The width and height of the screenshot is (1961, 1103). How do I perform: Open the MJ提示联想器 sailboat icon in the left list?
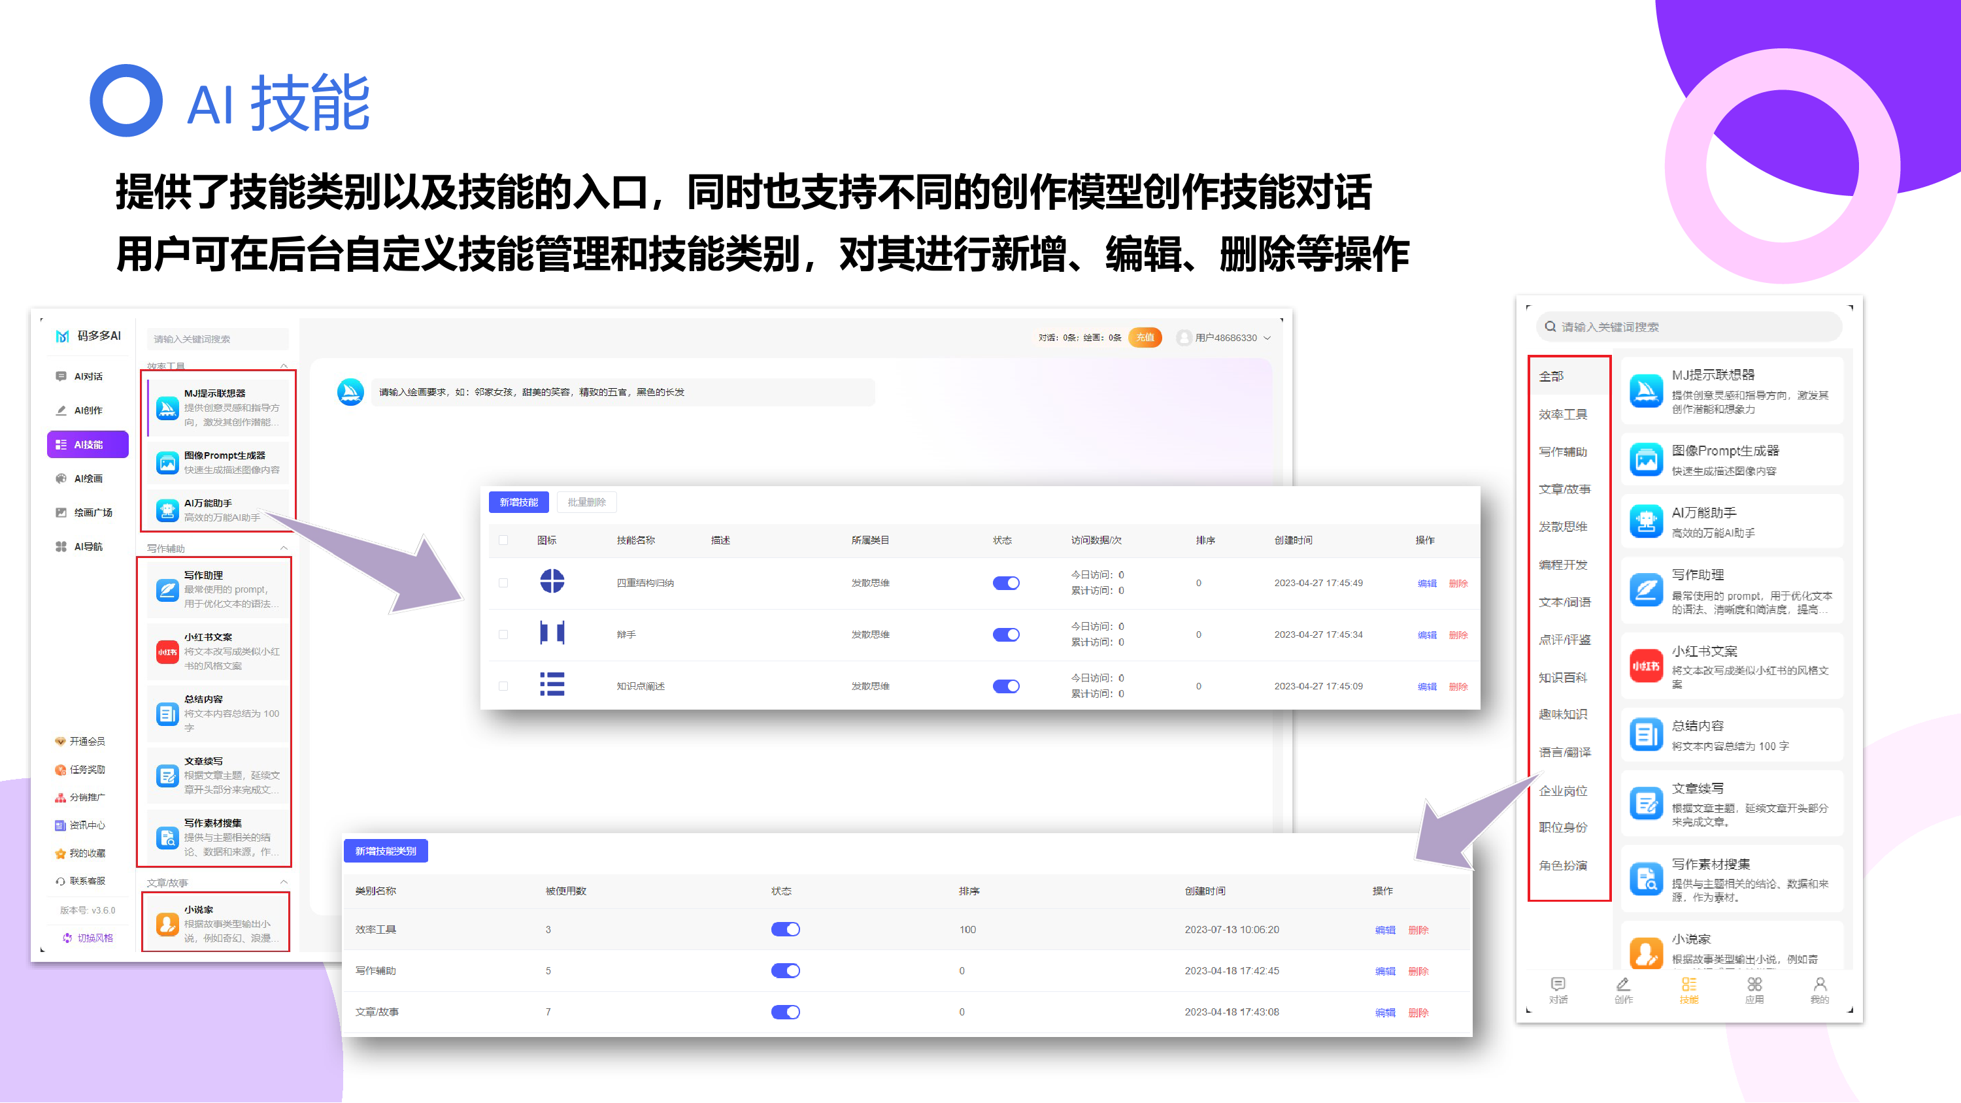pyautogui.click(x=167, y=408)
